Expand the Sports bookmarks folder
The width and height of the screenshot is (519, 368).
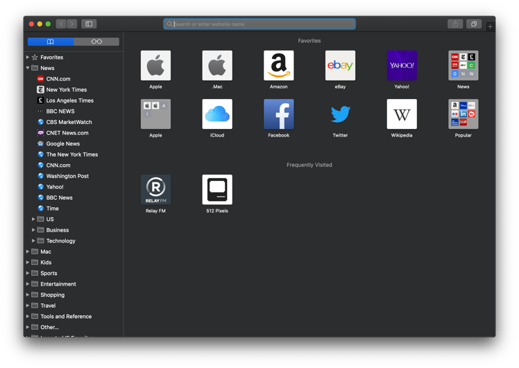pyautogui.click(x=28, y=273)
